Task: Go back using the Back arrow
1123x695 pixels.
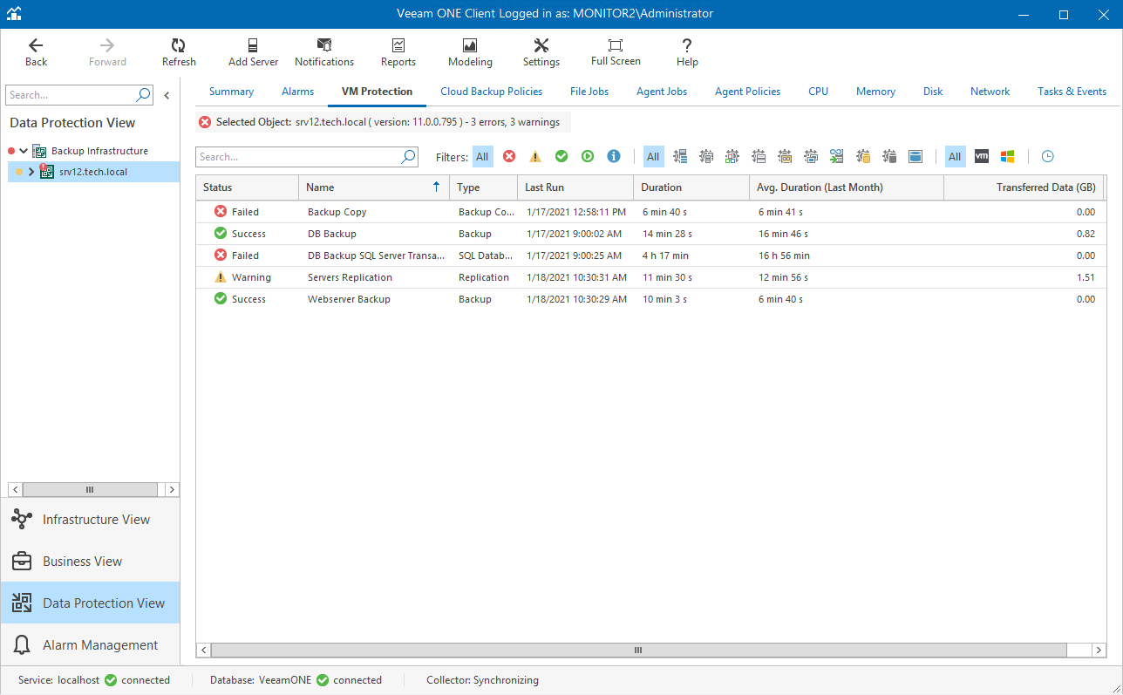Action: point(36,53)
